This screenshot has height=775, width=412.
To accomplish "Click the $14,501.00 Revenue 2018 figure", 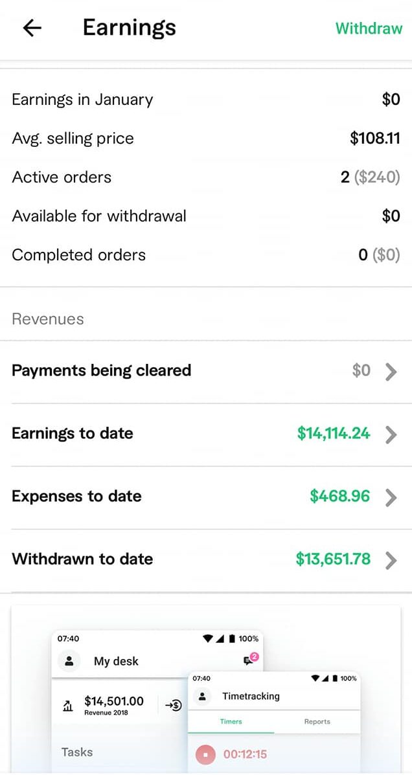I will pyautogui.click(x=114, y=704).
